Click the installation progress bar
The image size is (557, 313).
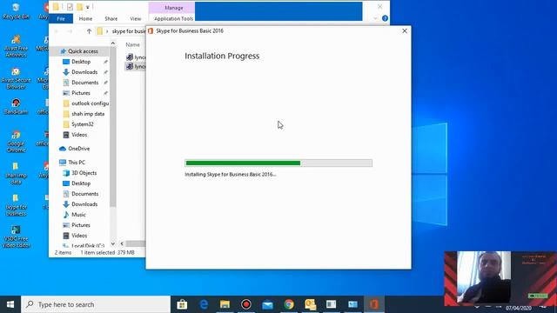pos(278,163)
